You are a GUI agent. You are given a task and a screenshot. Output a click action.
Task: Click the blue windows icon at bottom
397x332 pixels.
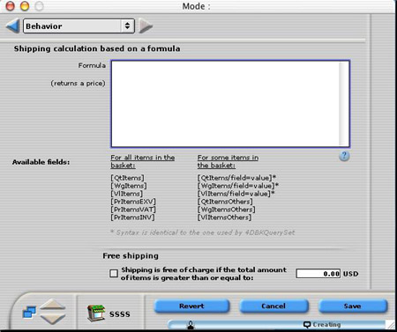click(x=29, y=312)
